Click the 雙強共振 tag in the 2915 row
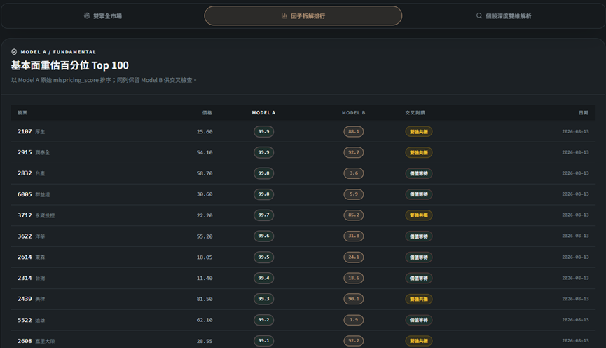The width and height of the screenshot is (606, 348). tap(419, 152)
